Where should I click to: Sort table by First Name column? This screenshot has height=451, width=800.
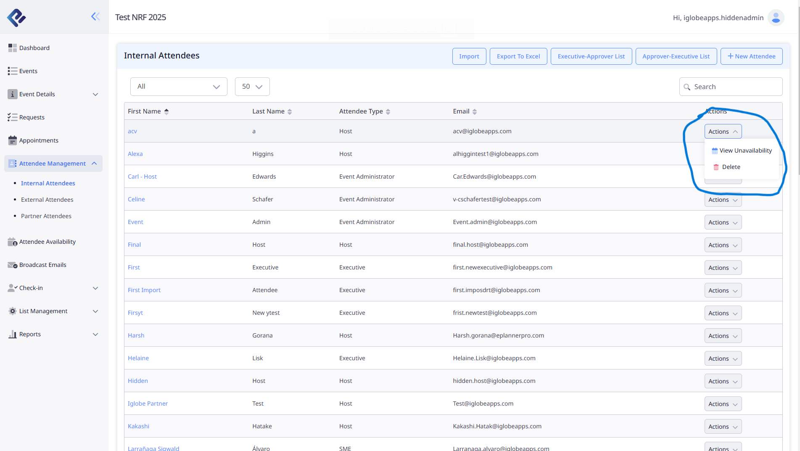(x=166, y=111)
